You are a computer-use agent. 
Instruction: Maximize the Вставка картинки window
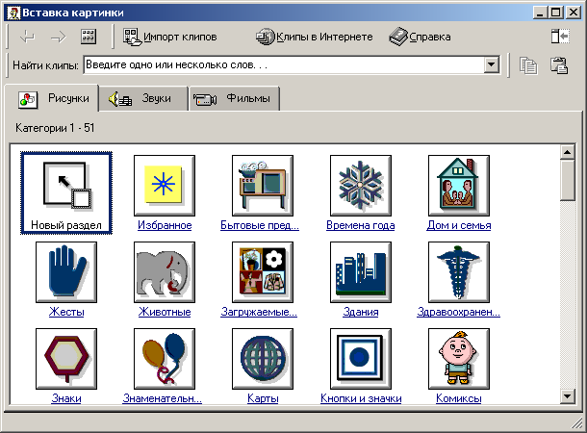556,13
